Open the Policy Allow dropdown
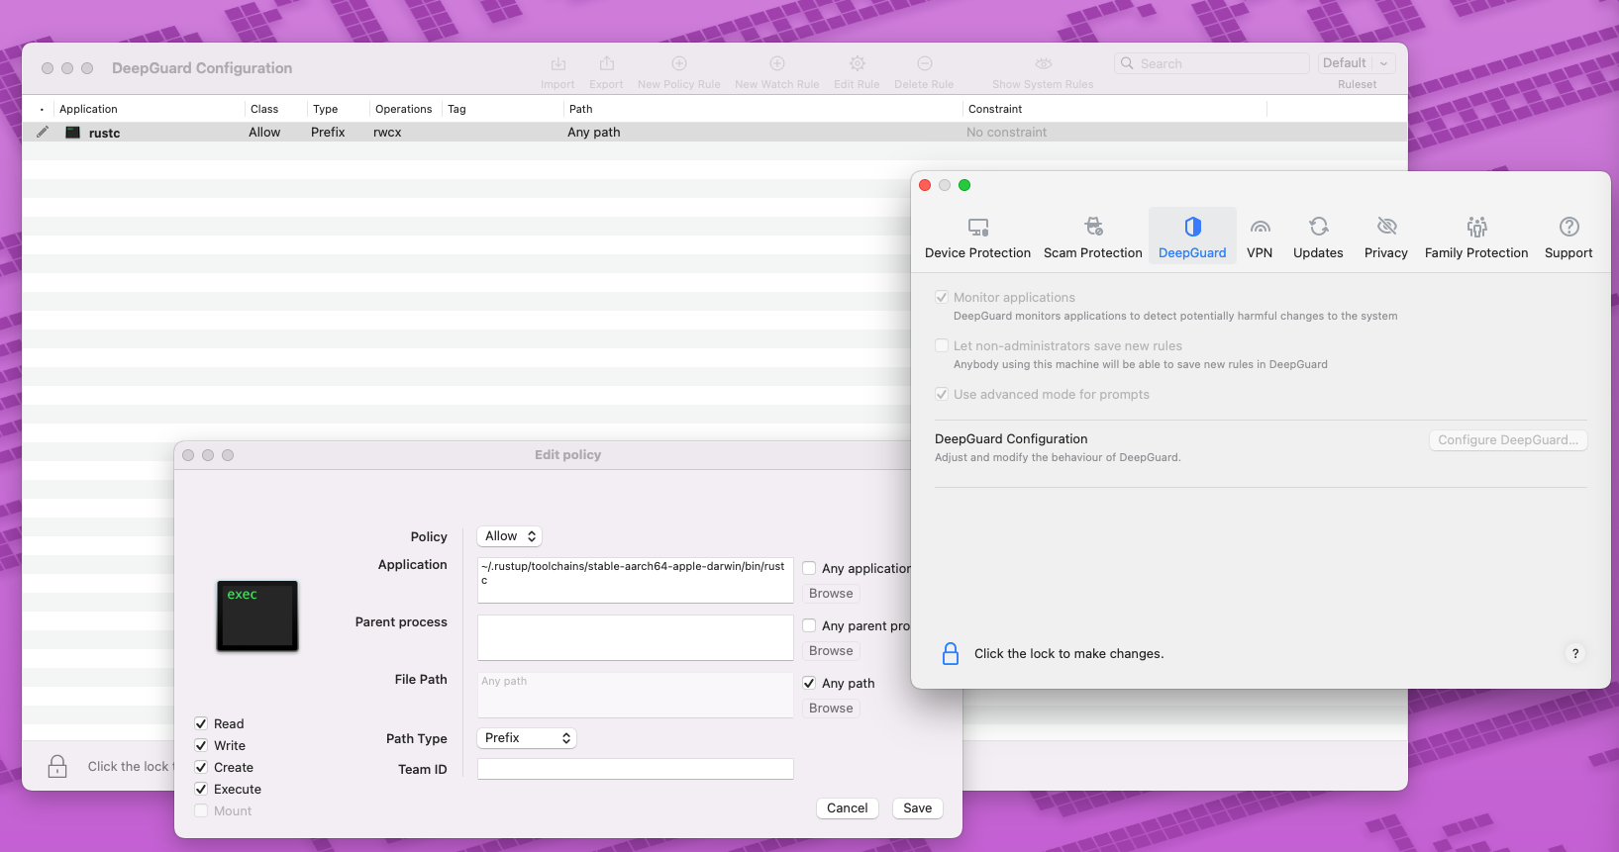The image size is (1619, 852). coord(510,536)
